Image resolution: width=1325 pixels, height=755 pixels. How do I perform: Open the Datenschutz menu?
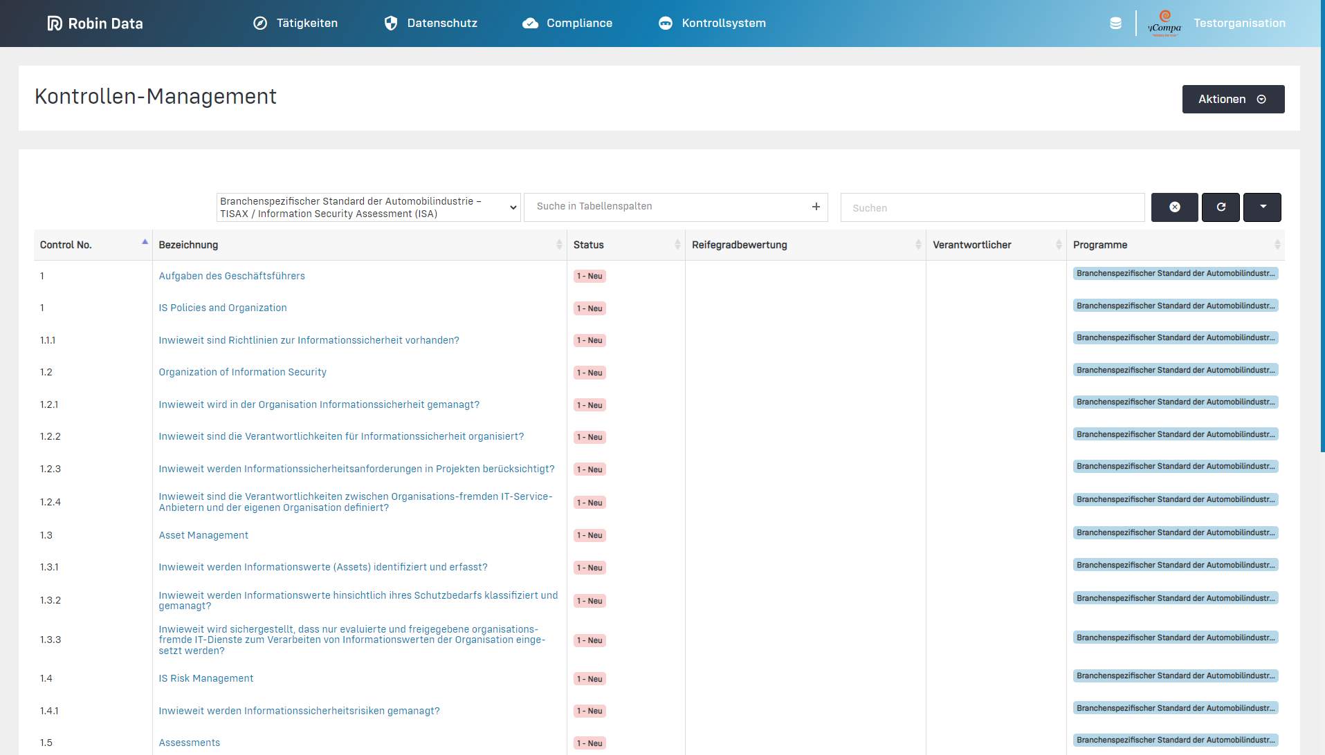pos(430,24)
